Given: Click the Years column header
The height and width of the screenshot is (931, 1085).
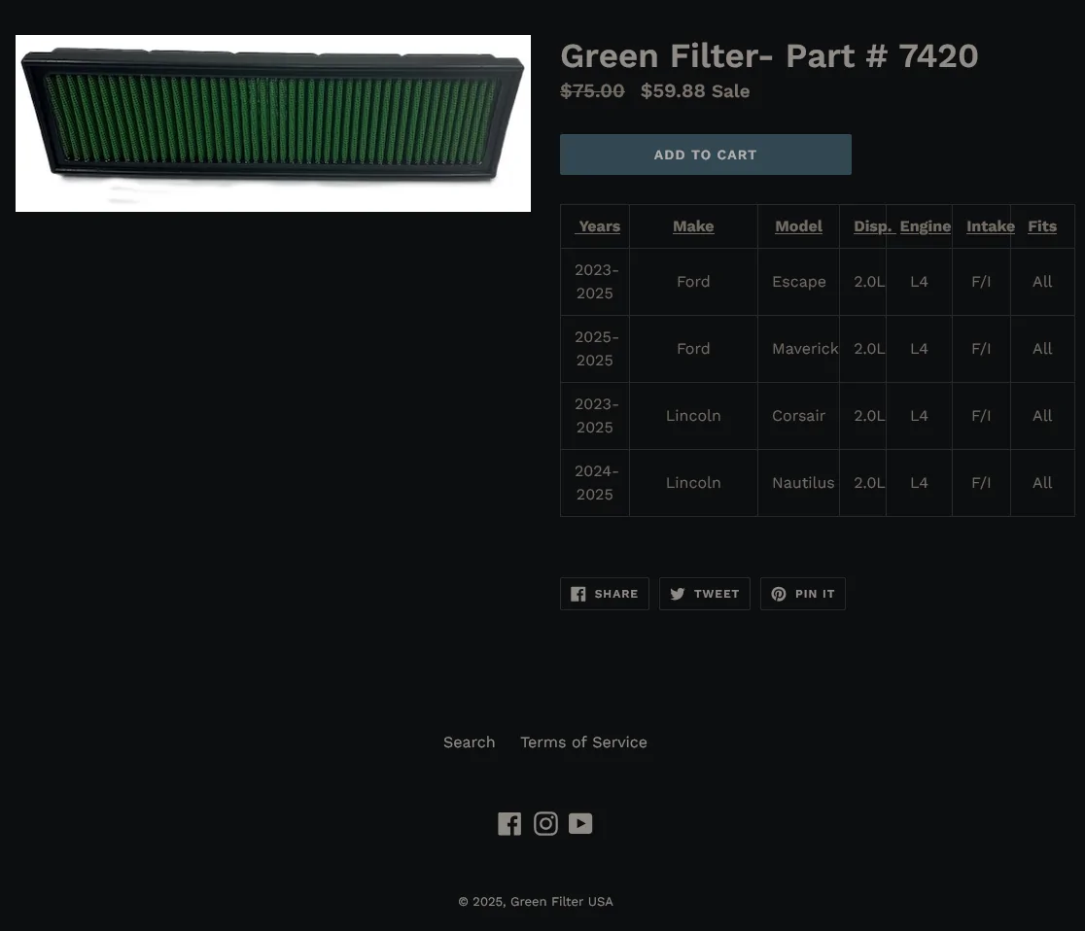Looking at the screenshot, I should [x=599, y=226].
